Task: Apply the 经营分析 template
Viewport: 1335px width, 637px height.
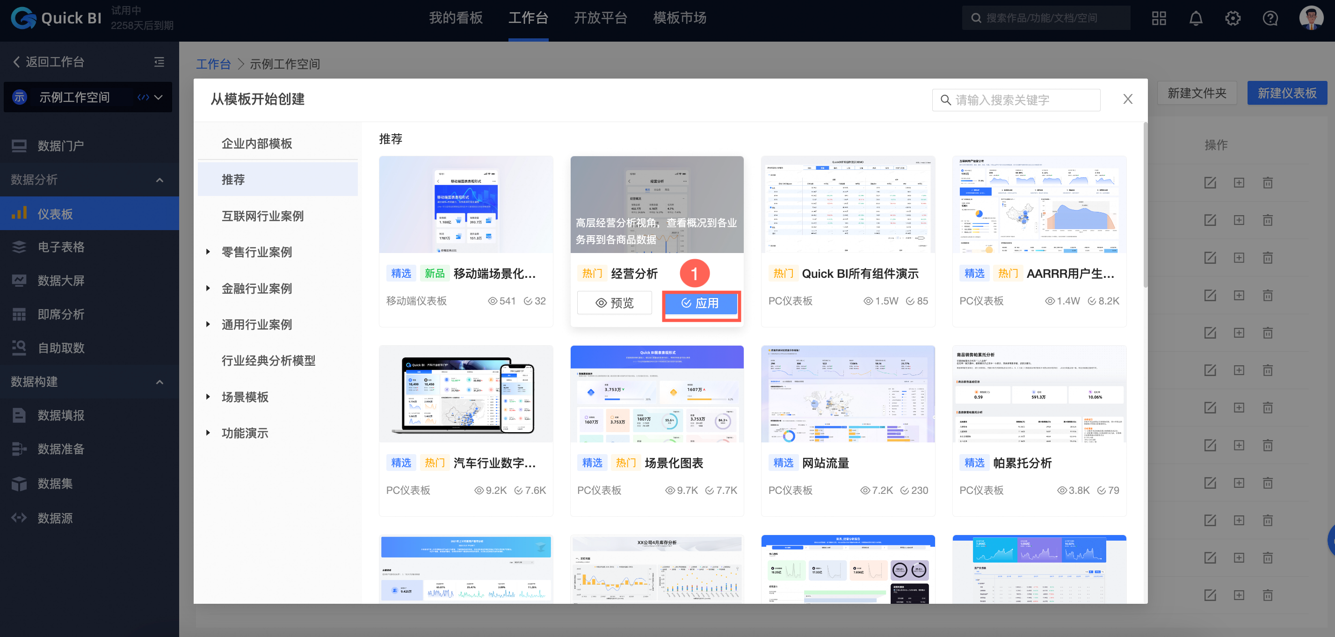Action: point(701,304)
